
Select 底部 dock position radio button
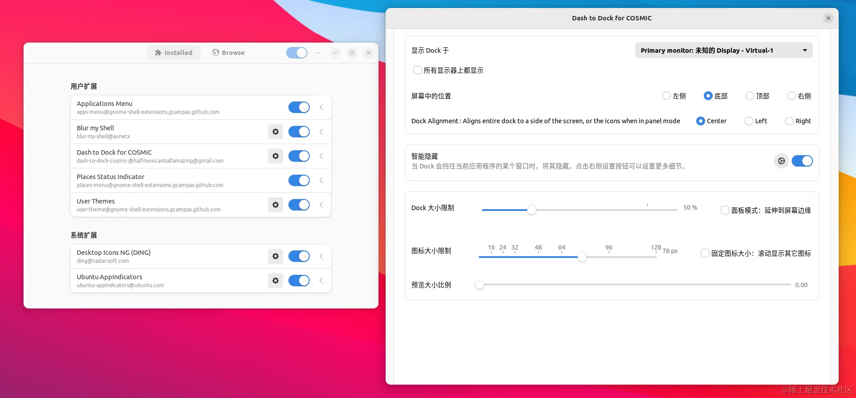[708, 96]
